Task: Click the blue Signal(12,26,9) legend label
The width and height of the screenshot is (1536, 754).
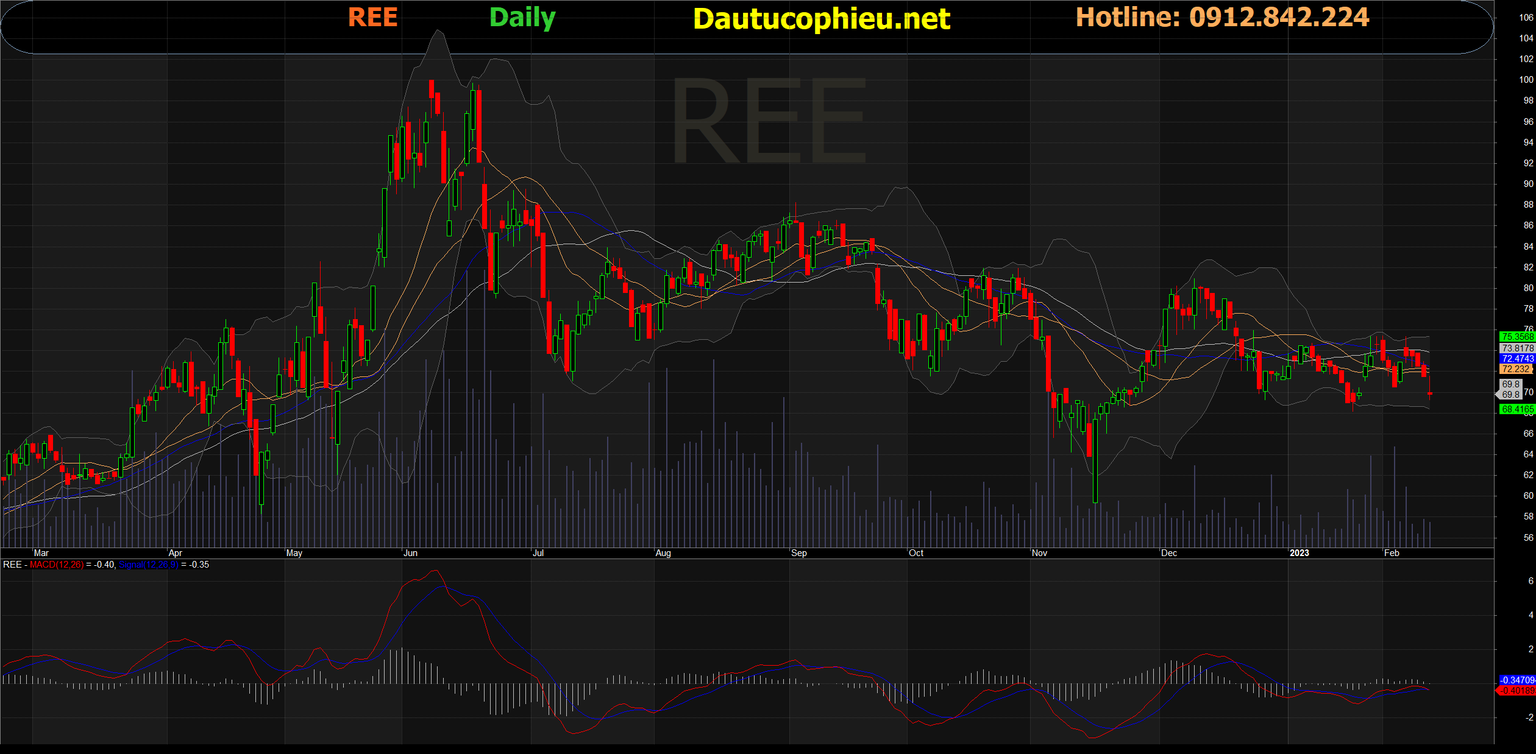Action: [148, 565]
